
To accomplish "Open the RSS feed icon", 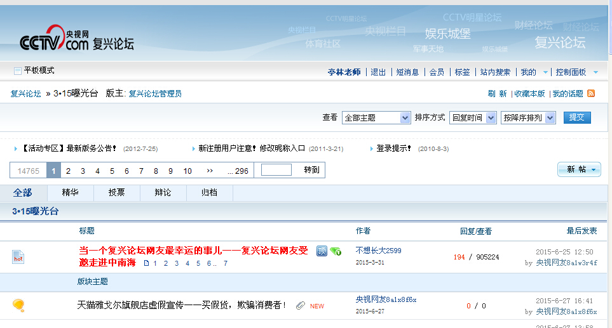I will (591, 93).
